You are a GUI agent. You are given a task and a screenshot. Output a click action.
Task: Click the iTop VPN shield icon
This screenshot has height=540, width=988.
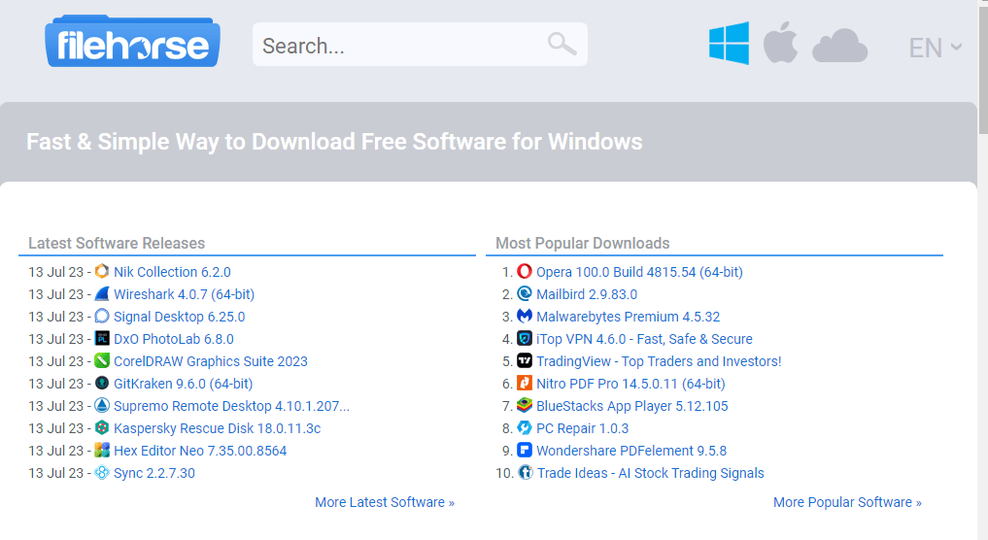(x=525, y=338)
